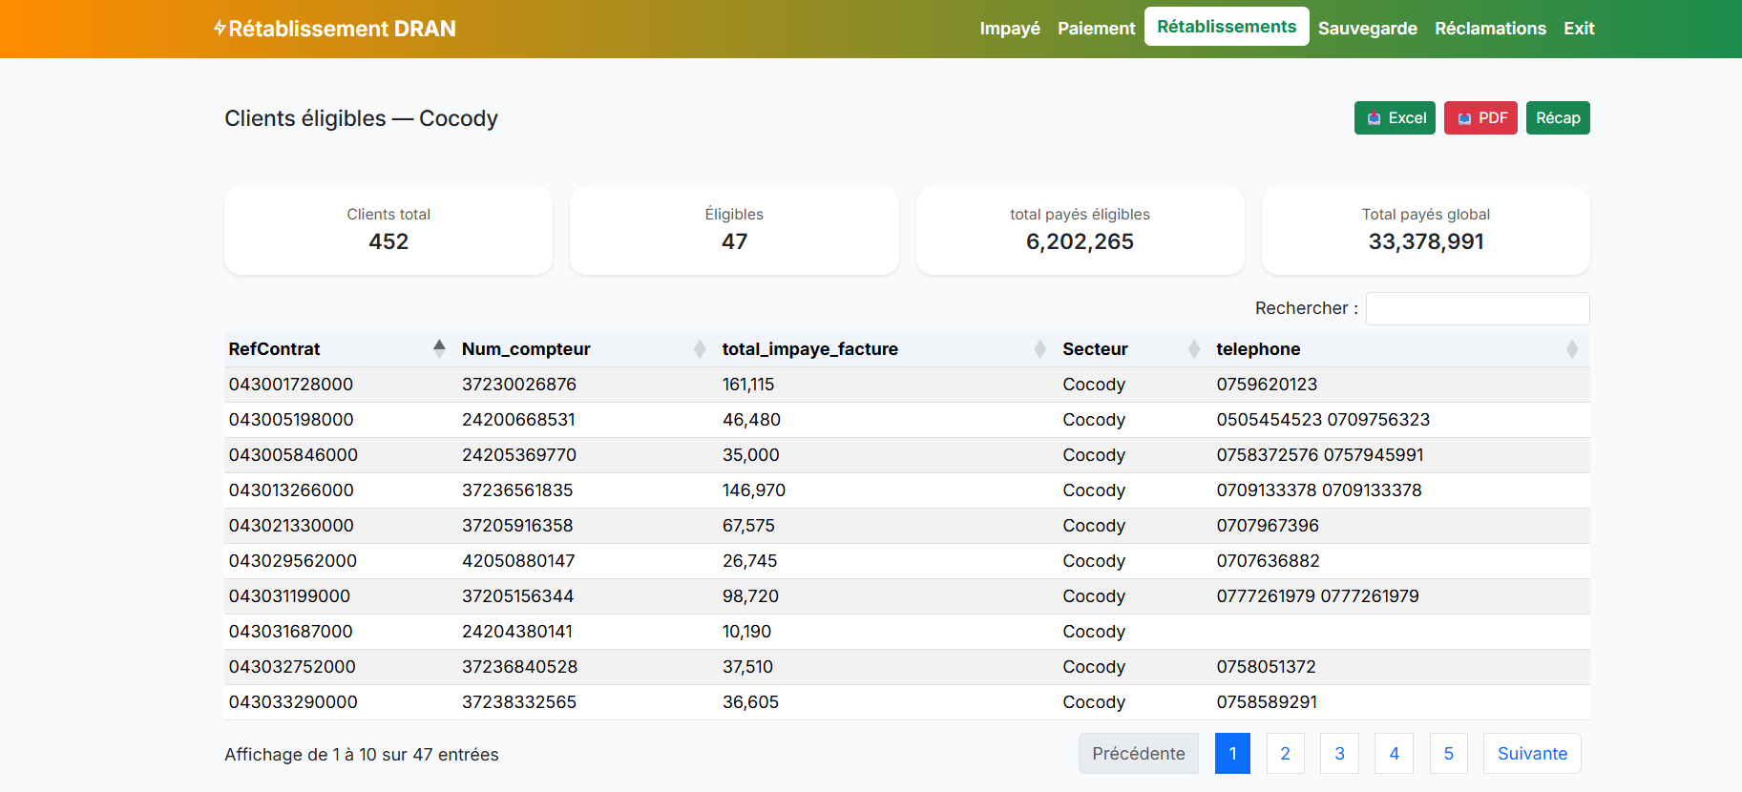Select the Rétablissements tab
The height and width of the screenshot is (792, 1742).
point(1226,27)
